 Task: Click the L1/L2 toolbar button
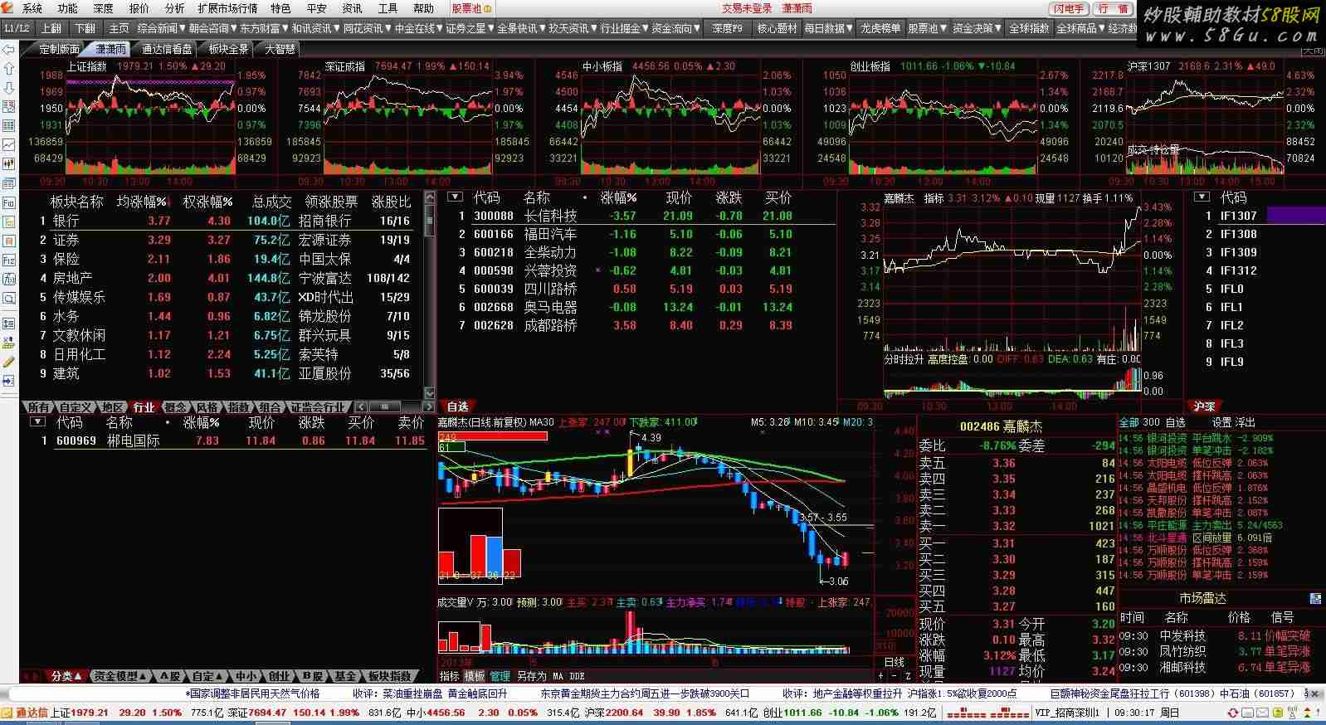click(x=17, y=28)
